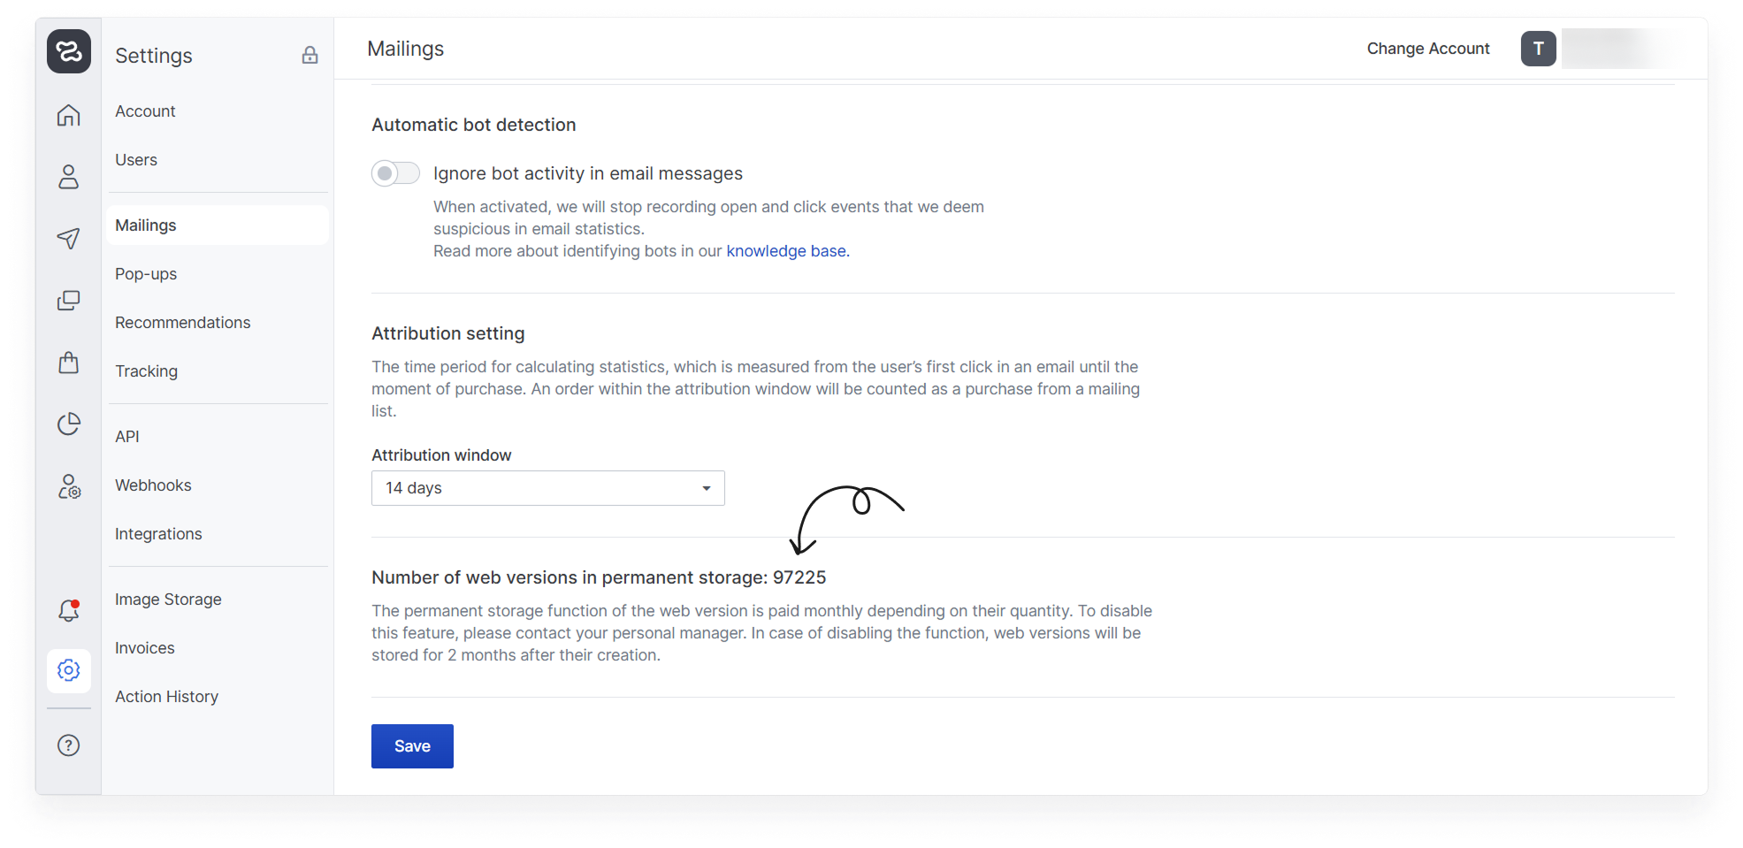Open the help question mark icon
1743x848 pixels.
[x=68, y=745]
